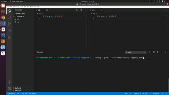Split the a.js editor to the right
Screen dimensions: 169x95
point(81,10)
